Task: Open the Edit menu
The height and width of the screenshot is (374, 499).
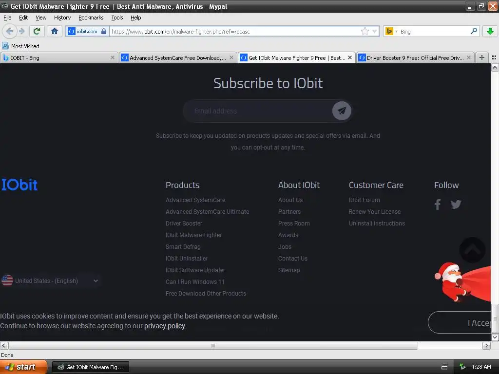Action: tap(23, 18)
